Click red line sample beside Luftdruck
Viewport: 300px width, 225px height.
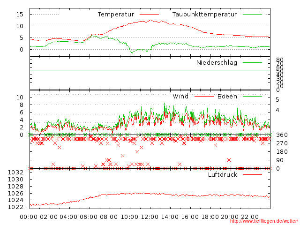click(252, 174)
